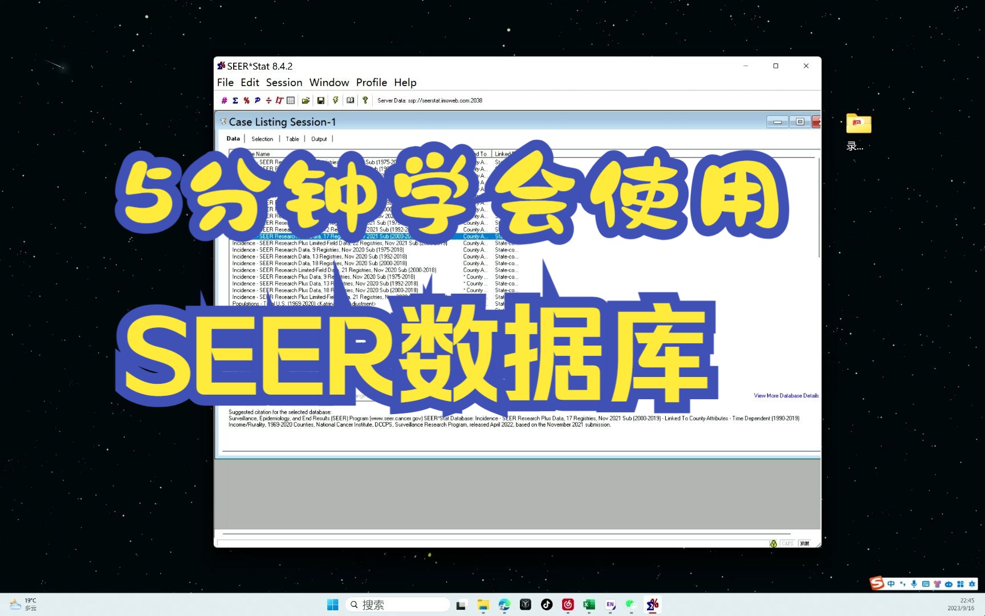Start an MP-SIR session with the divide icon
The height and width of the screenshot is (616, 985).
[x=268, y=100]
